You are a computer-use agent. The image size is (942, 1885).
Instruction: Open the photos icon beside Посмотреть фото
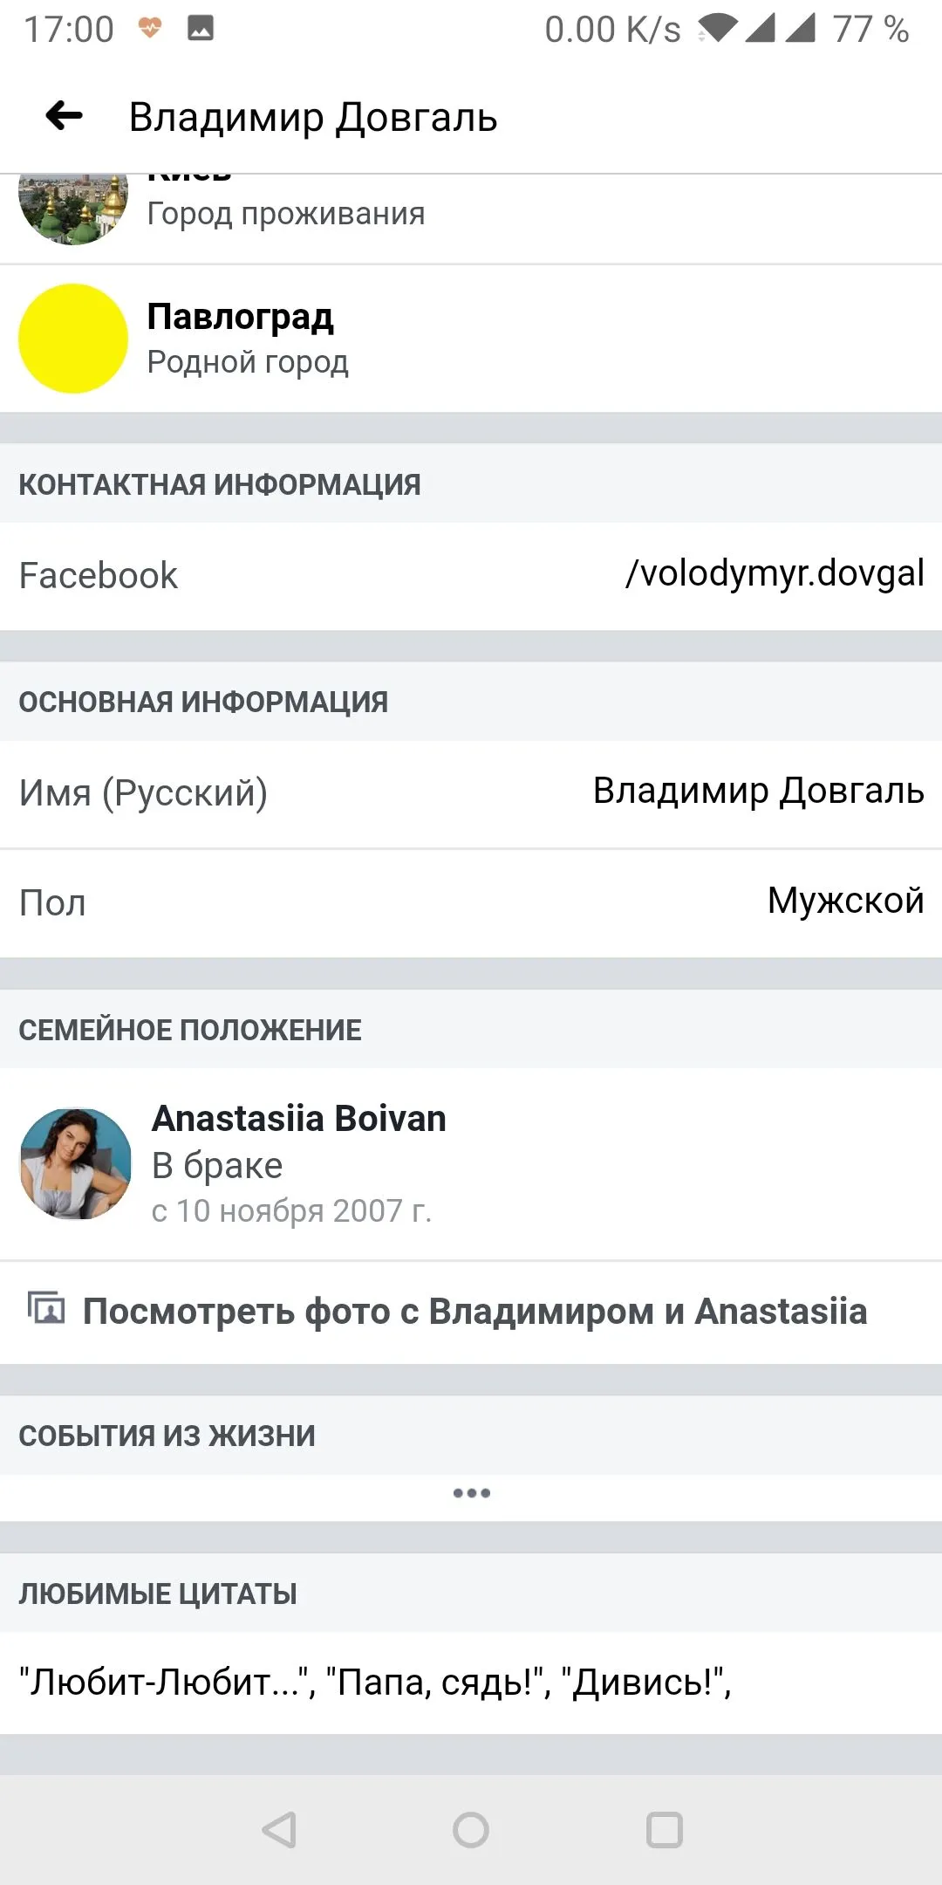[x=46, y=1309]
